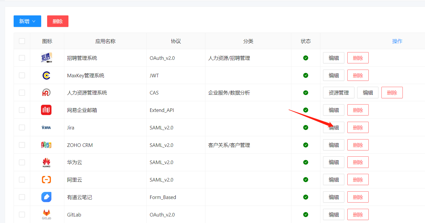425x223 pixels.
Task: Edit the GitLab application
Action: 334,214
